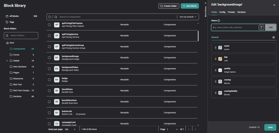Viewport: 279px width, 133px height.
Task: Click the Name help question mark
Action: 219,21
